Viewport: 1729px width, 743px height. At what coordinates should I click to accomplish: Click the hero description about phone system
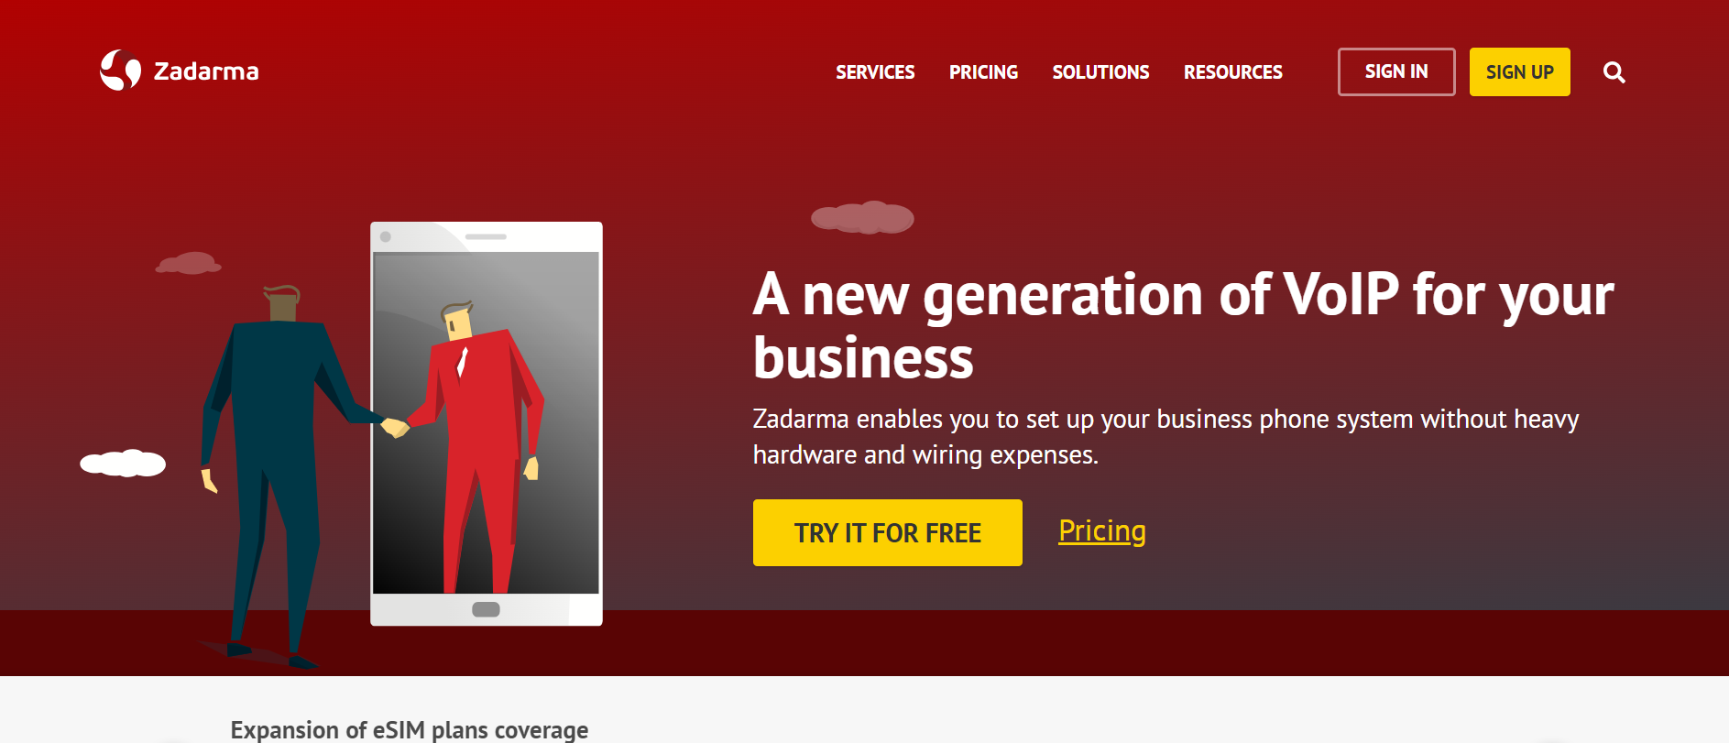(1165, 436)
